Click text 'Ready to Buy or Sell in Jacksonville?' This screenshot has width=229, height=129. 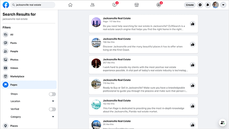tap(123, 88)
